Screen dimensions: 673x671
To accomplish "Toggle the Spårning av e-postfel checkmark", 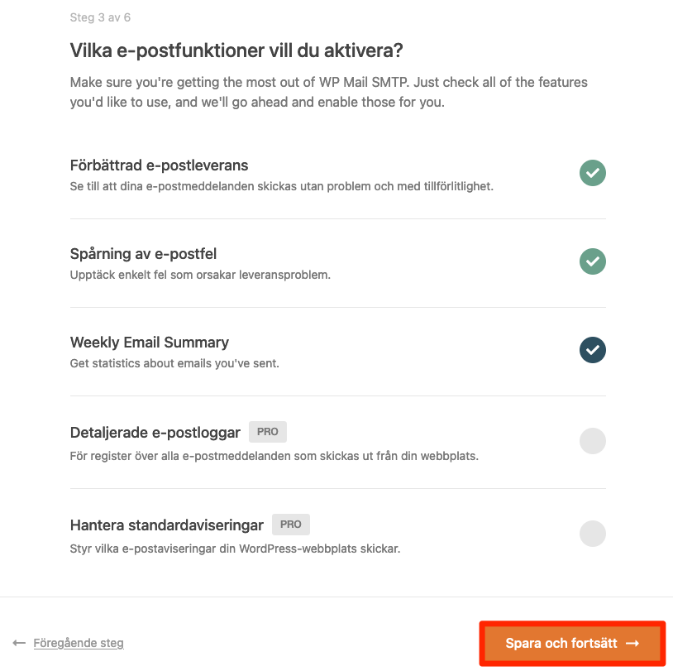I will point(592,261).
